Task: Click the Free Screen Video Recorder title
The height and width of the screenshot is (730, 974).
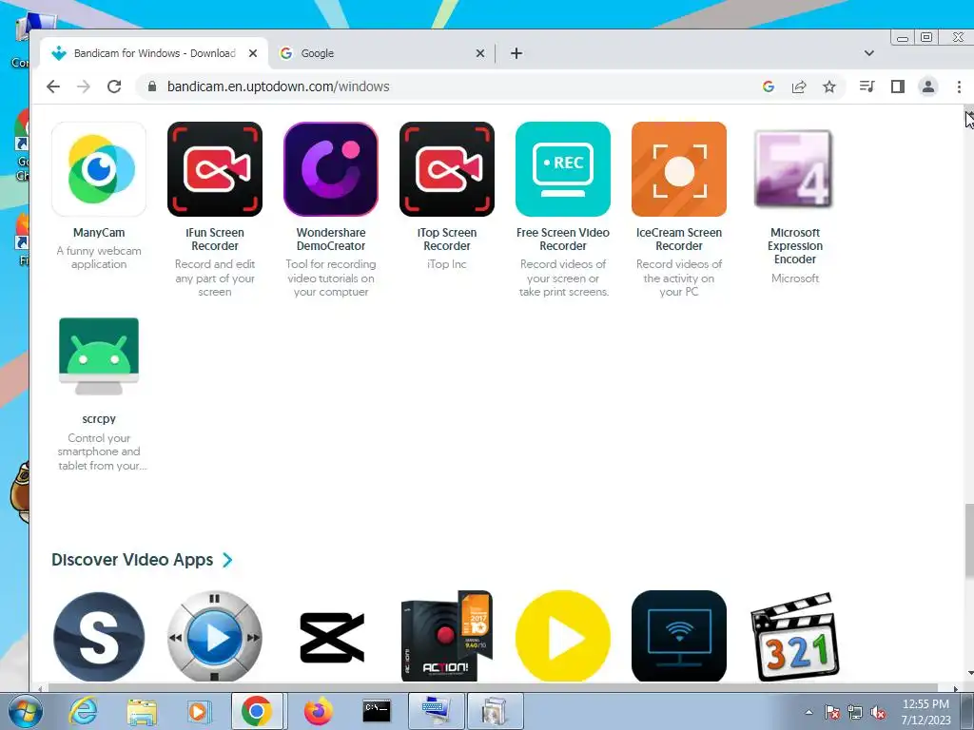Action: (x=563, y=239)
